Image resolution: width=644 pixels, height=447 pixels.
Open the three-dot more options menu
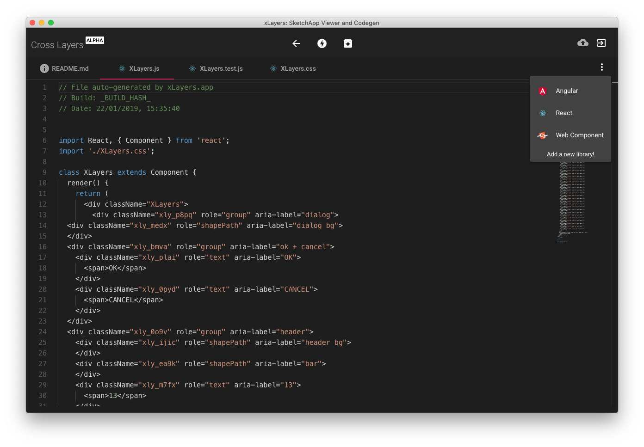602,67
